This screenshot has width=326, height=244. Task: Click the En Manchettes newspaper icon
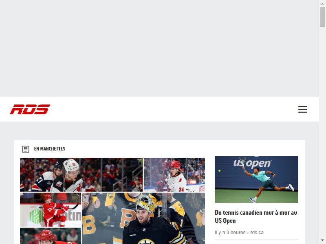tap(26, 149)
